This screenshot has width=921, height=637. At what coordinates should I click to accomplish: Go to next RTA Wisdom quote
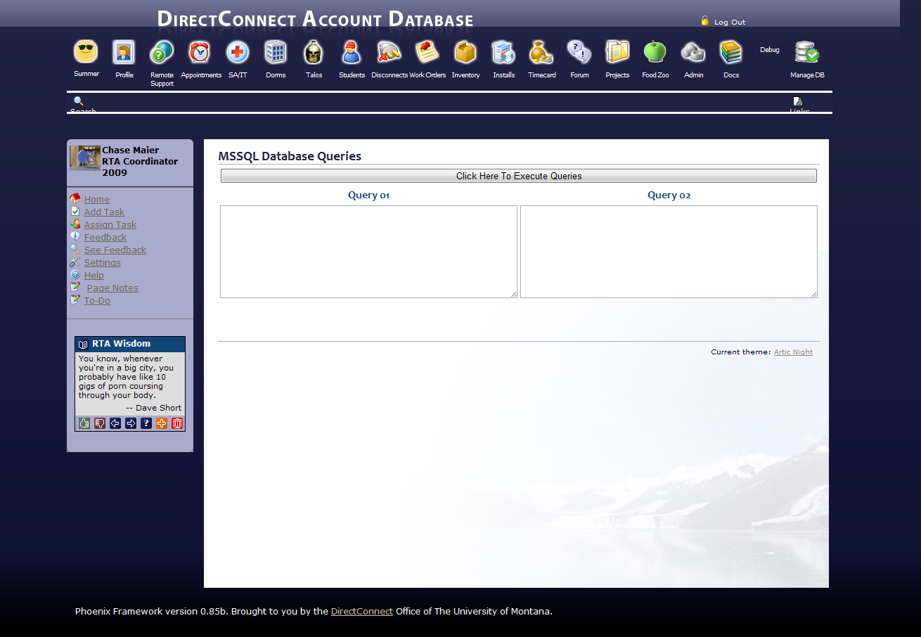click(131, 423)
